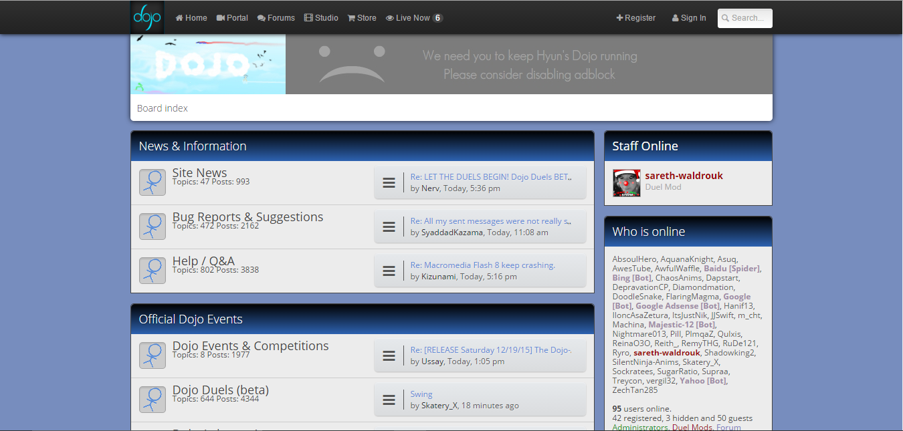Click user AbsoulHero in Who is online
This screenshot has width=903, height=431.
[634, 259]
